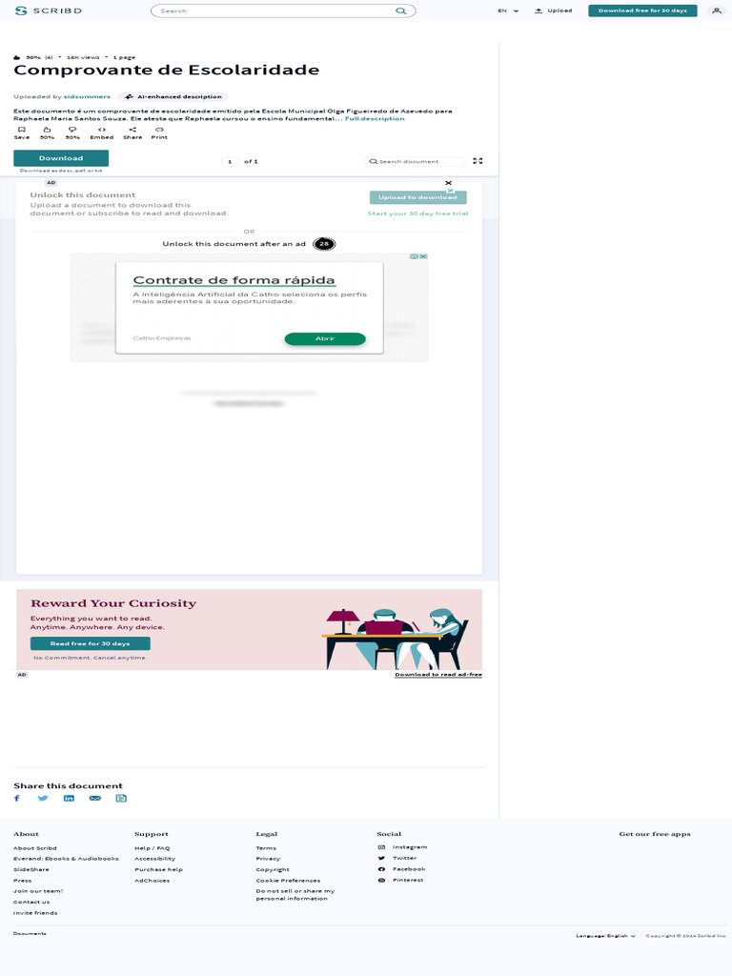Viewport: 732px width, 976px height.
Task: Open Copyright legal link
Action: [x=273, y=869]
